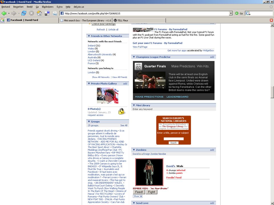The image size is (274, 205).
Task: Switch to Mini search box European Library tab
Action: click(x=86, y=20)
